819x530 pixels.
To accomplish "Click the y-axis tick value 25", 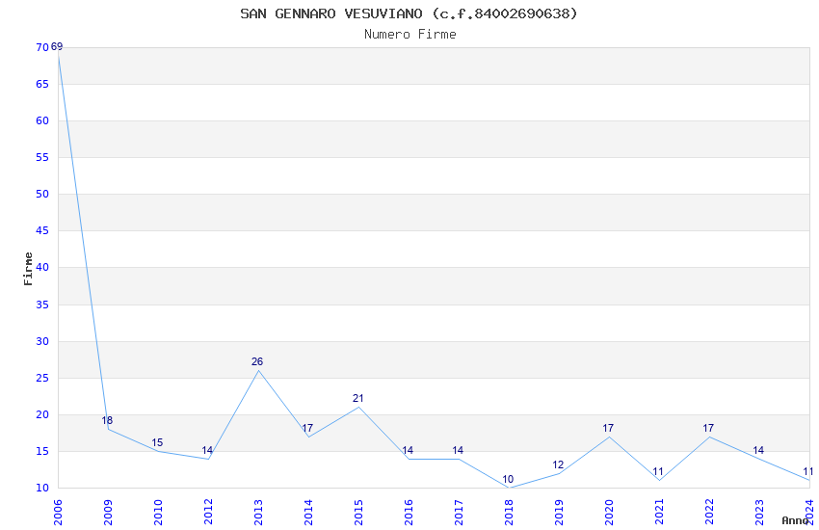I will (42, 378).
